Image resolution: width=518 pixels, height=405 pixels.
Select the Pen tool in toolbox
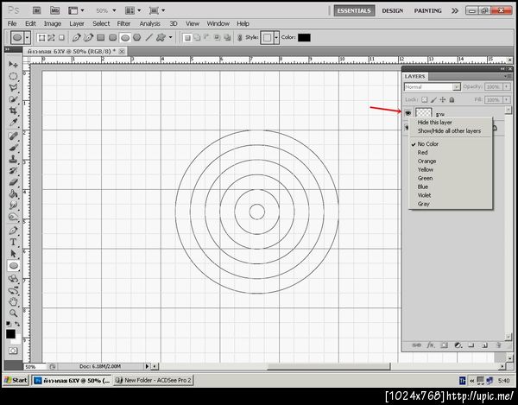[x=13, y=231]
